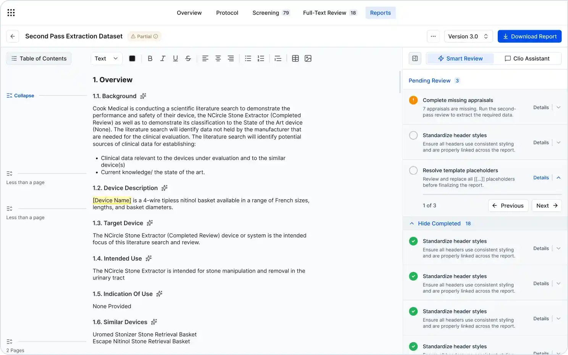Screen dimensions: 568x355
Task: Click the '1. Overview' heading
Action: [x=113, y=80]
